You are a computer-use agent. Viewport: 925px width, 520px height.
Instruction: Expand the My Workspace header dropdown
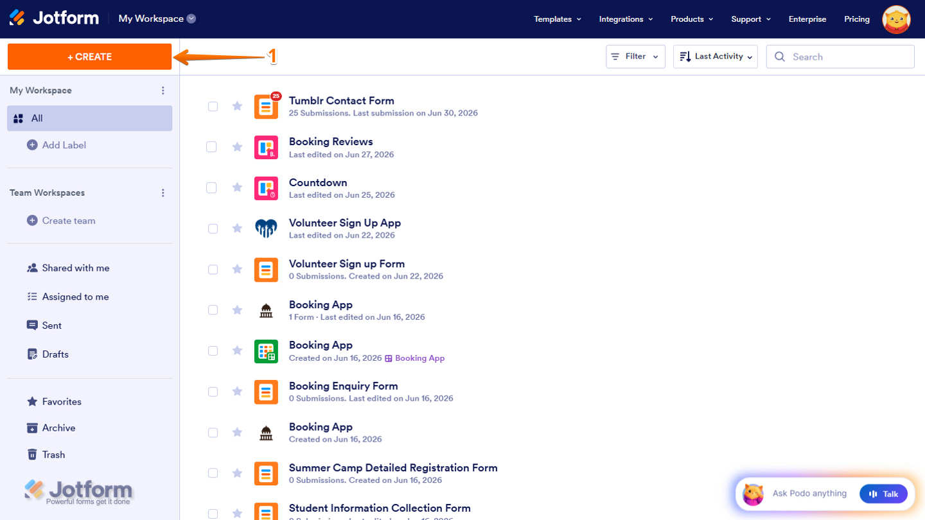point(191,19)
